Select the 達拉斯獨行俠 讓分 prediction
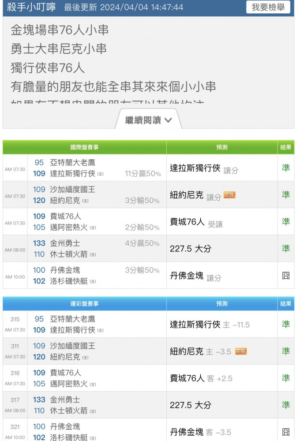Screen dimensions: 296x441 (204, 168)
